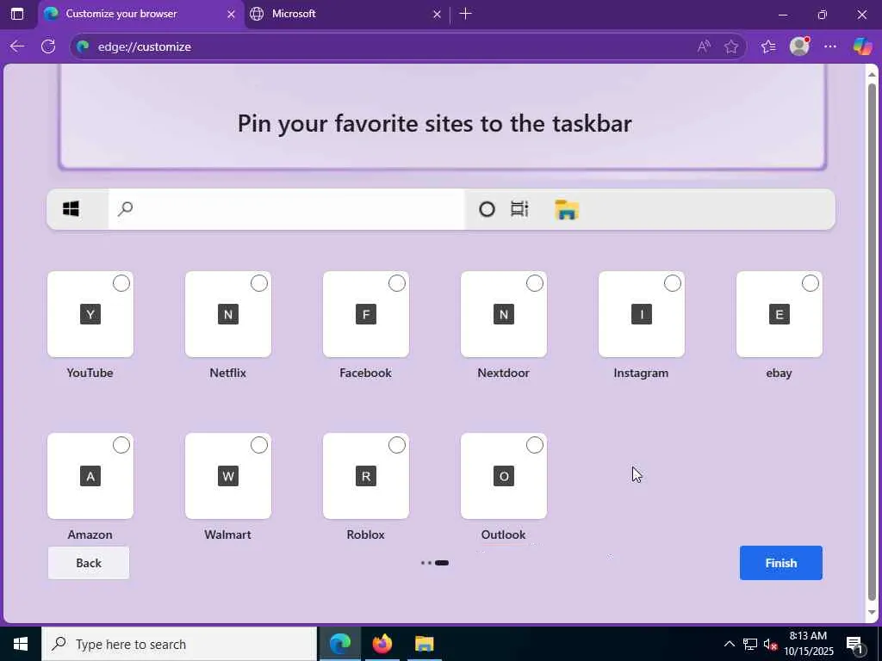
Task: Click the Nextdoor N tile icon
Action: click(503, 314)
